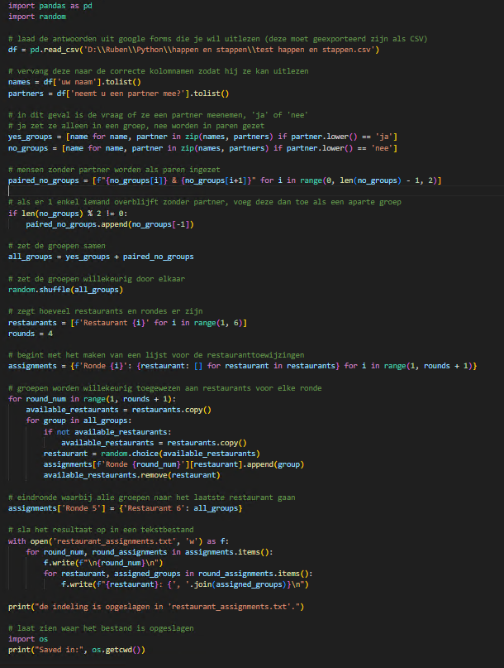This screenshot has width=504, height=668.
Task: Place cursor on the 'rounds = 4' line
Action: point(31,333)
